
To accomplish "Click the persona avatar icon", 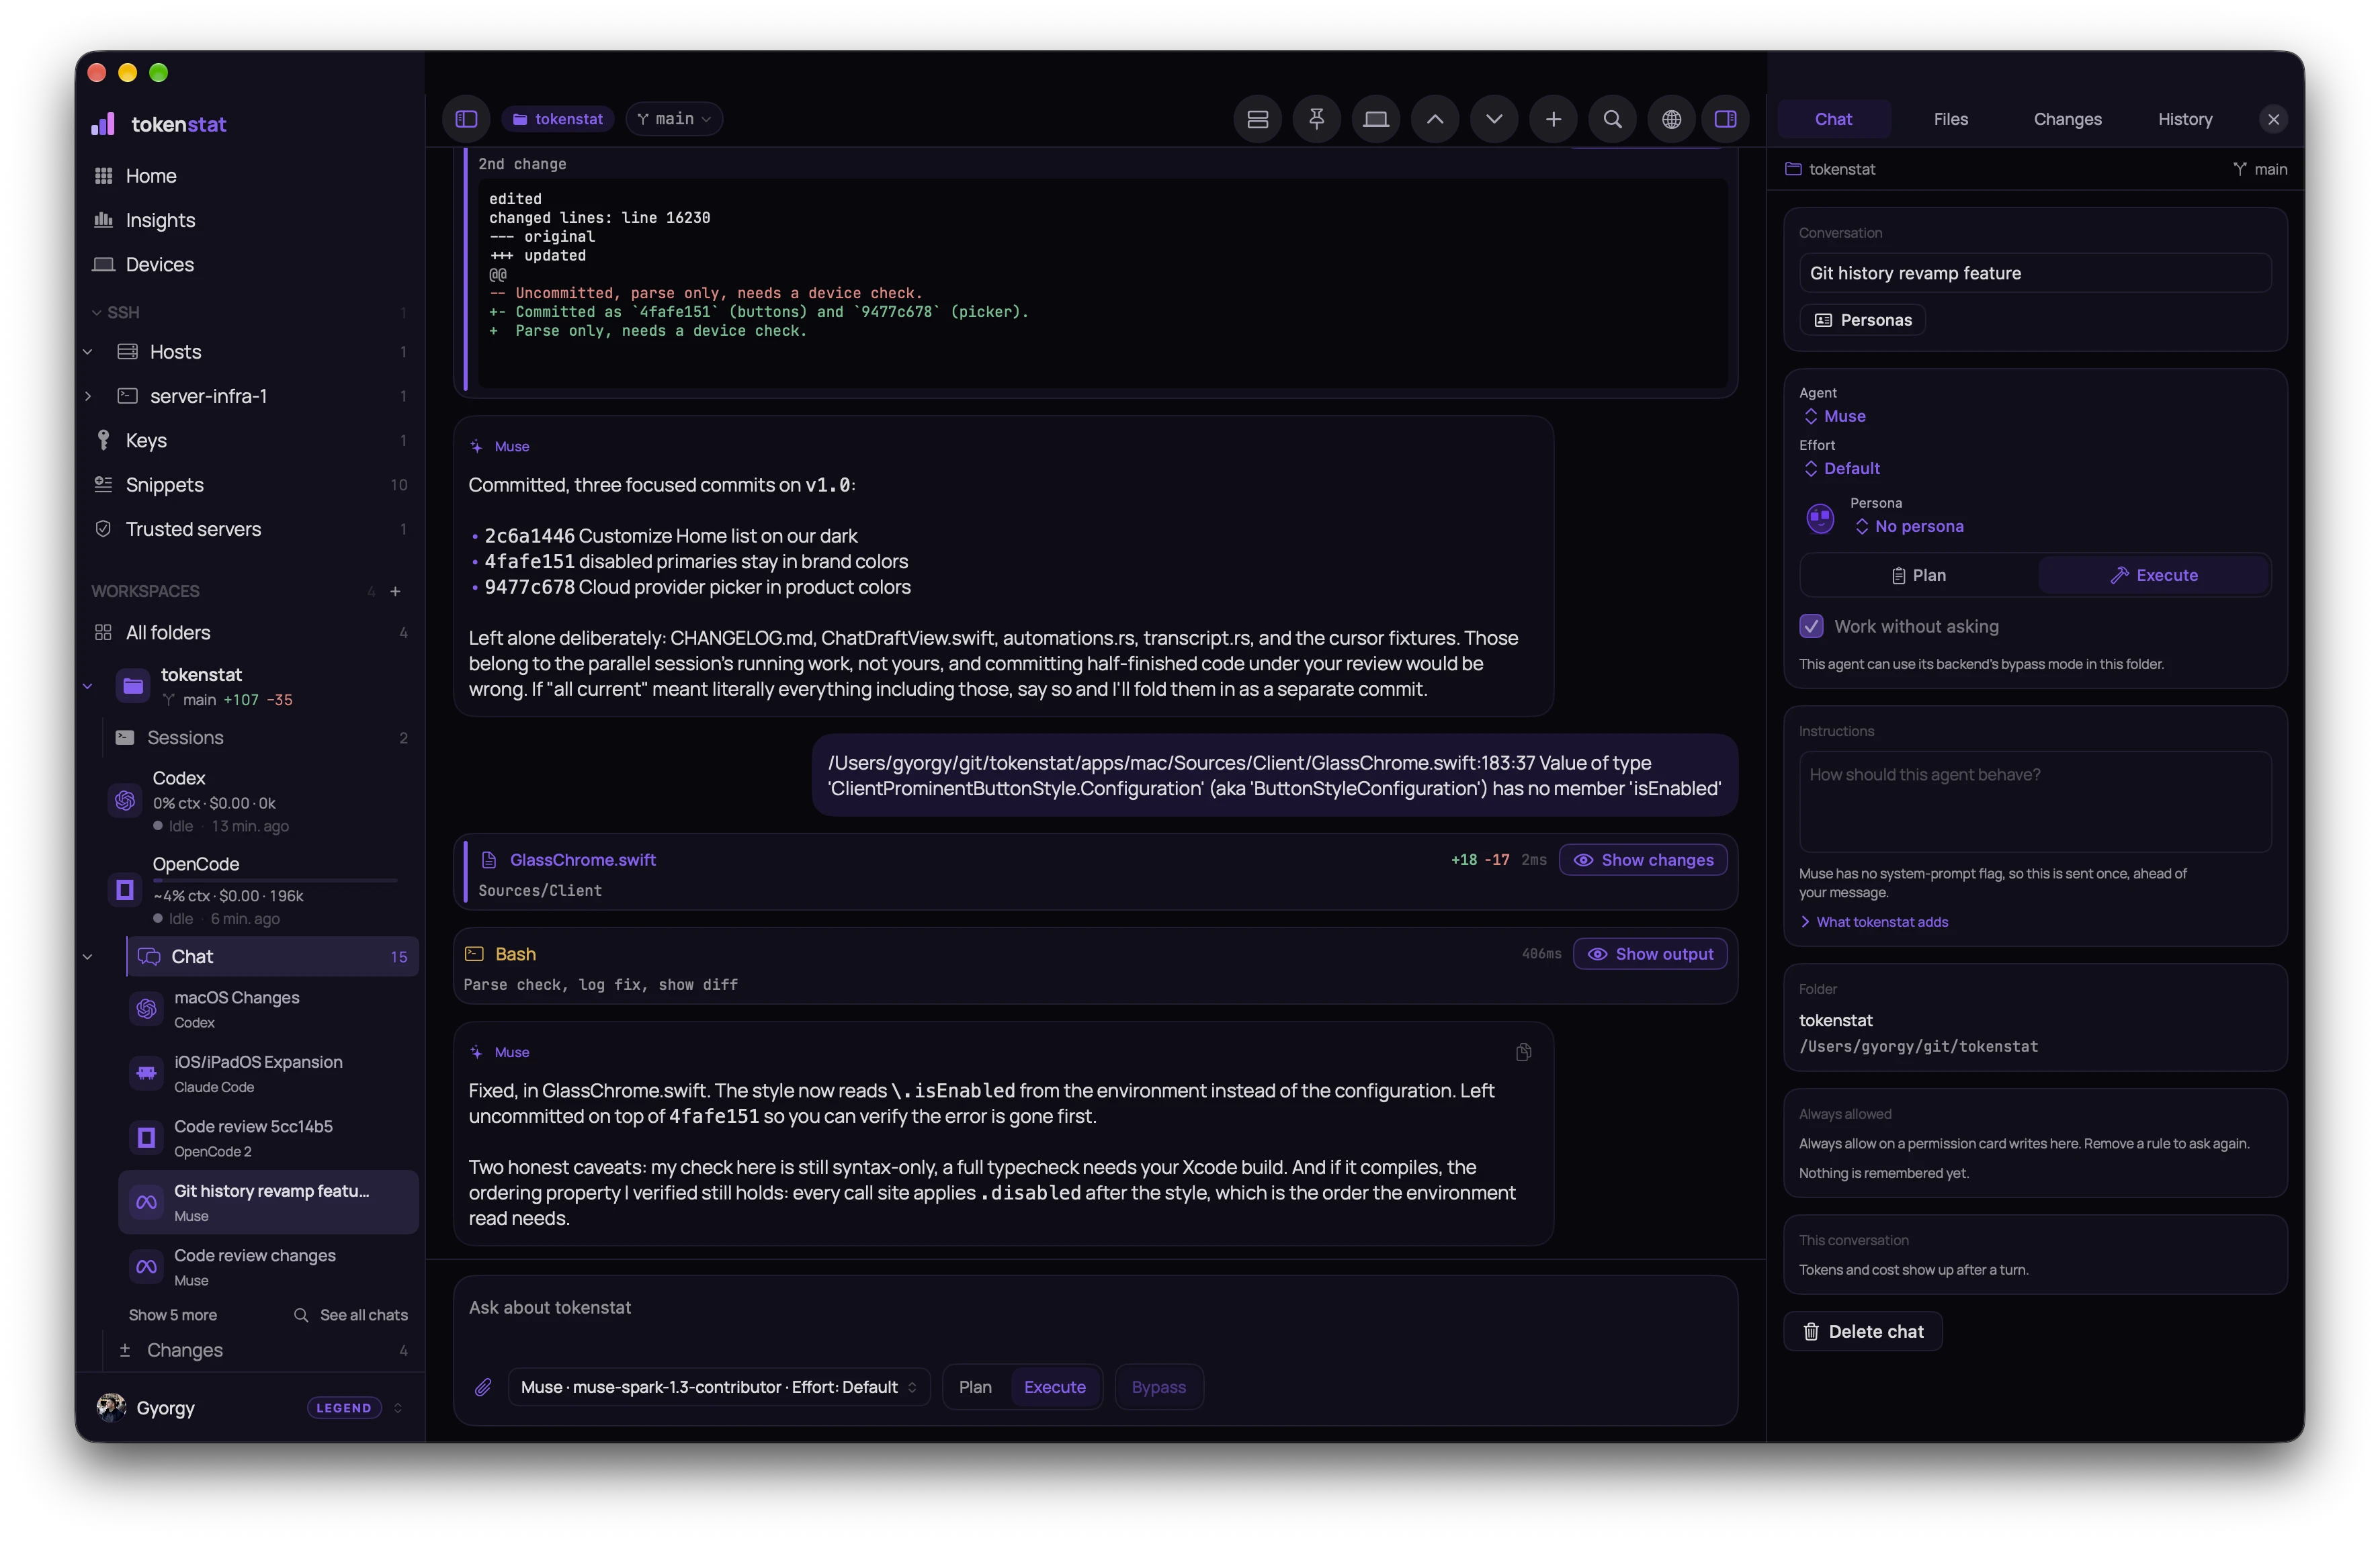I will pyautogui.click(x=1820, y=518).
